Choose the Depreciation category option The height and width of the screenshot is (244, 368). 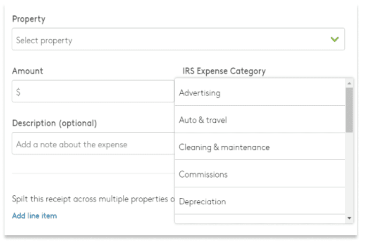pyautogui.click(x=260, y=201)
